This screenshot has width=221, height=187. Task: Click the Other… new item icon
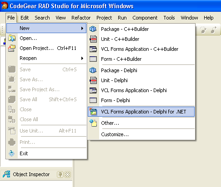click(x=93, y=123)
